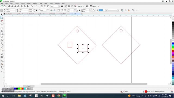
Task: Open File Explorer from the taskbar
Action: 19,96
